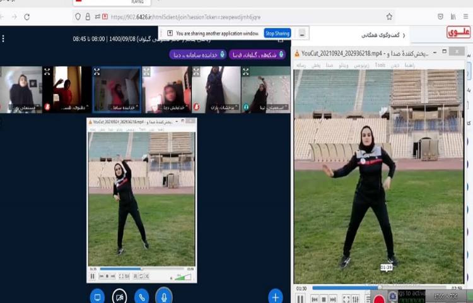
Task: Click the fullscreen icon in the shared VLC preview
Action: point(121,276)
